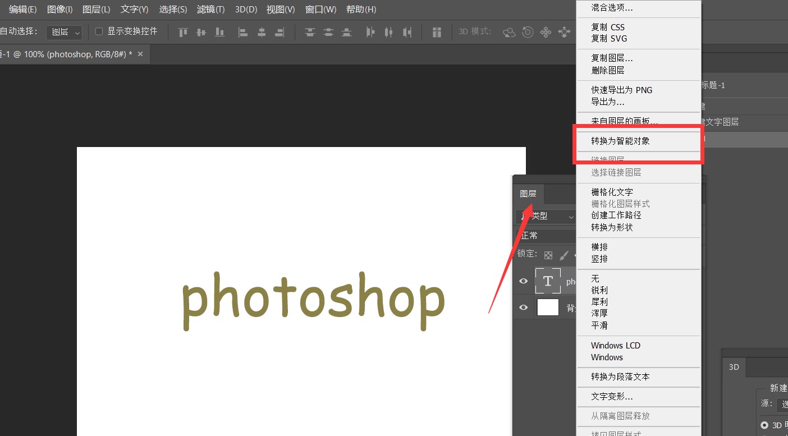Open the 帮助(H) menu
The image size is (788, 436).
coord(361,10)
